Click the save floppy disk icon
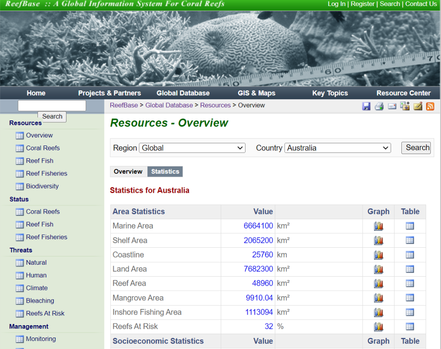Viewport: 441px width, 349px height. (366, 106)
